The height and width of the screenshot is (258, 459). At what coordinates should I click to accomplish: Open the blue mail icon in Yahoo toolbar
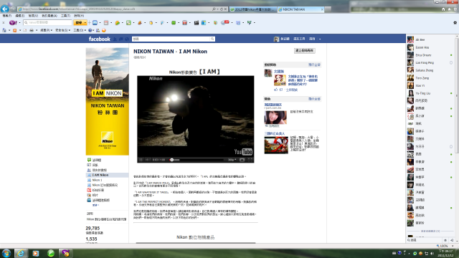coord(95,22)
